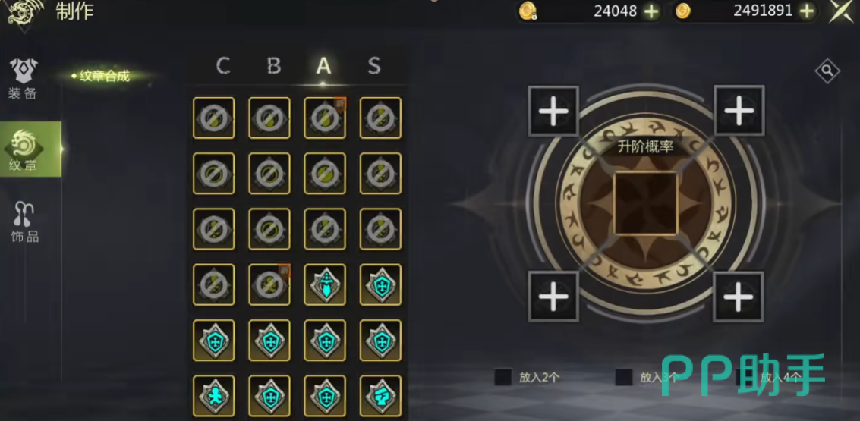Enable the 放入2个 checkbox
Viewport: 860px width, 421px height.
503,376
